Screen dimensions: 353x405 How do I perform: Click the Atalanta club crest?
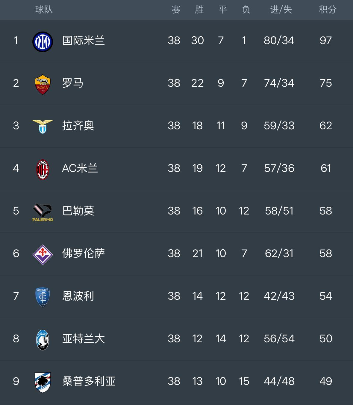(x=43, y=340)
